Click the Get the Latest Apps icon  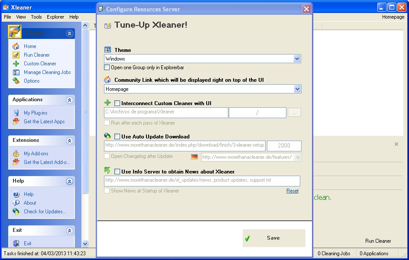16,122
